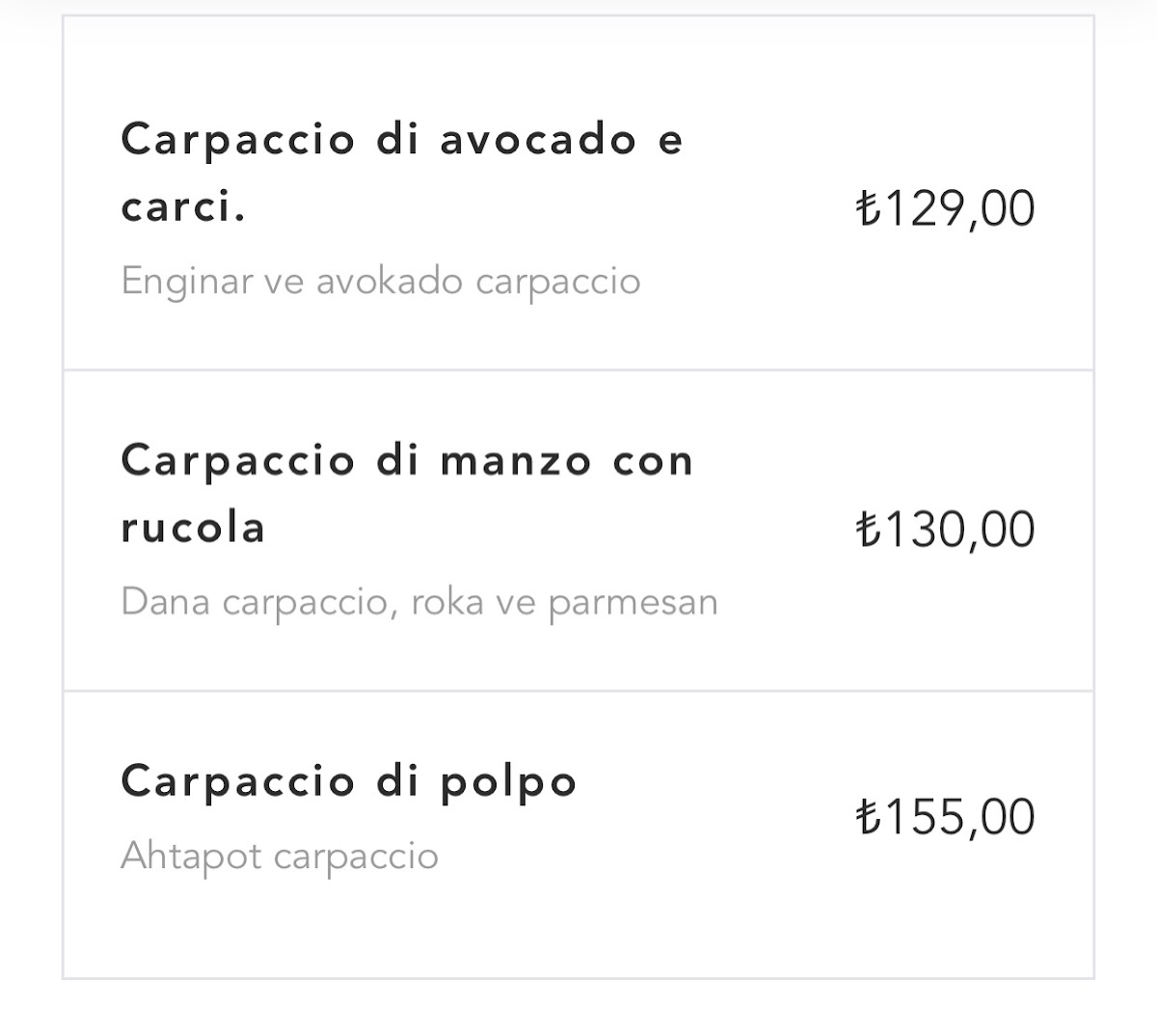Click the ₺129,00 price

click(x=946, y=208)
